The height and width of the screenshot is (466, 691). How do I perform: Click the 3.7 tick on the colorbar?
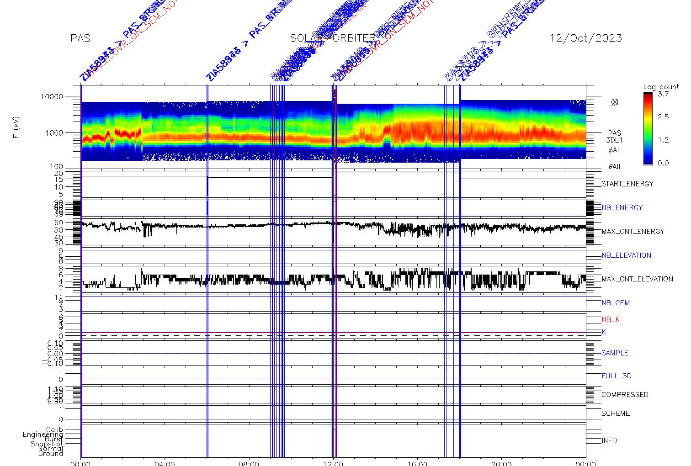pyautogui.click(x=663, y=94)
